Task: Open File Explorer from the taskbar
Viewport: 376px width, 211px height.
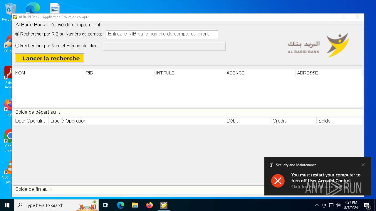Action: coord(135,205)
